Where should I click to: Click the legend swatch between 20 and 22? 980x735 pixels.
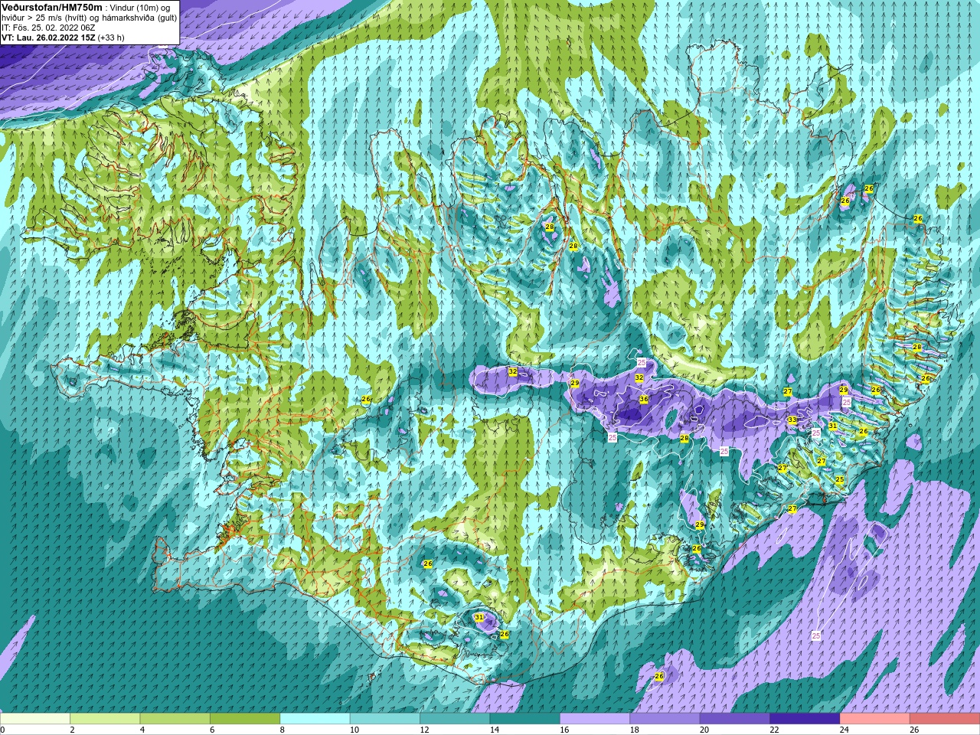click(x=735, y=719)
